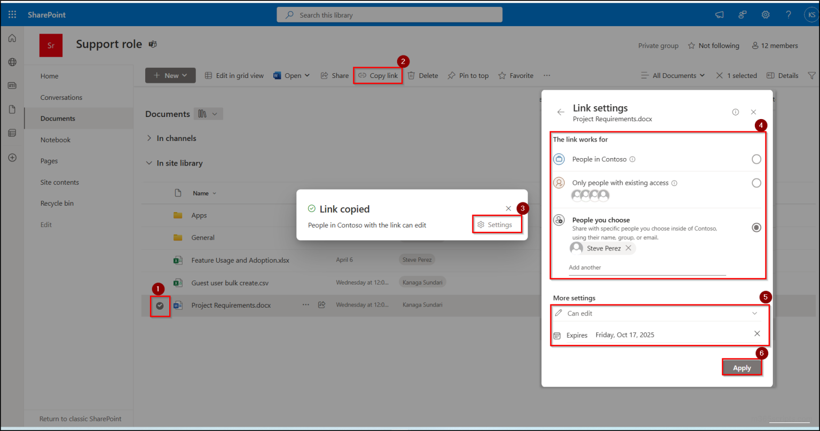The width and height of the screenshot is (820, 431).
Task: Deselect the Project Requirements.docx row checkmark
Action: coord(160,305)
